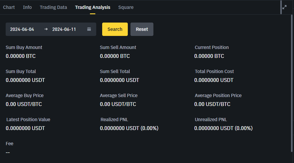Screen dimensions: 294x163
Task: Edit the end date 2024-06-11
Action: [x=64, y=29]
